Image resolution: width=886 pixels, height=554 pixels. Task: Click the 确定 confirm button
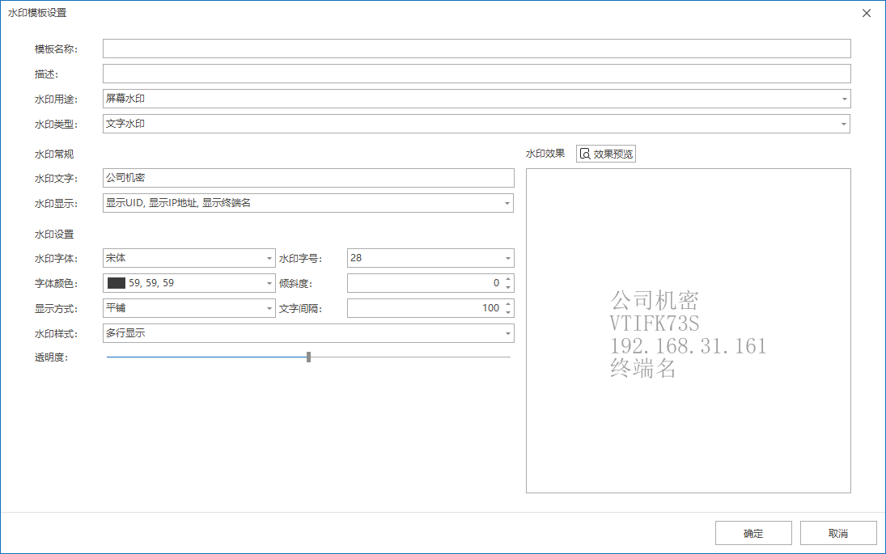(753, 534)
